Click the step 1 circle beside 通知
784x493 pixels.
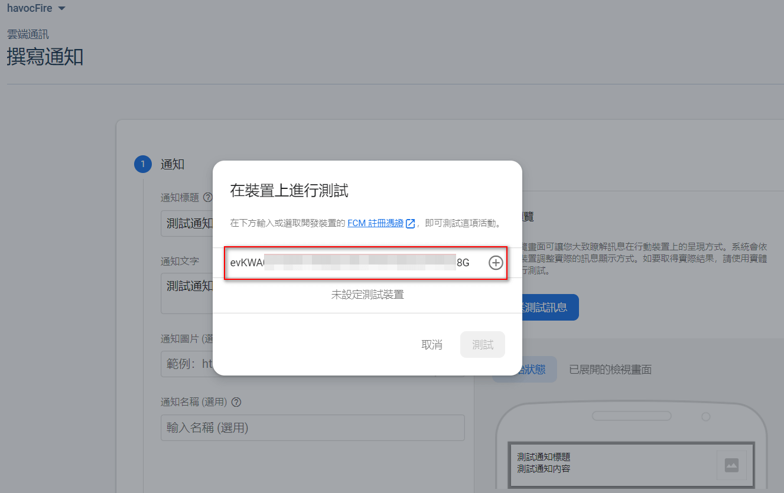click(142, 164)
